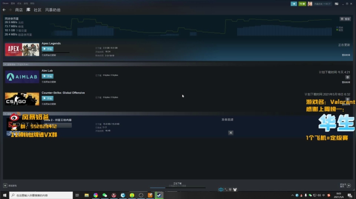Click the taskbar clock and date

pyautogui.click(x=339, y=195)
